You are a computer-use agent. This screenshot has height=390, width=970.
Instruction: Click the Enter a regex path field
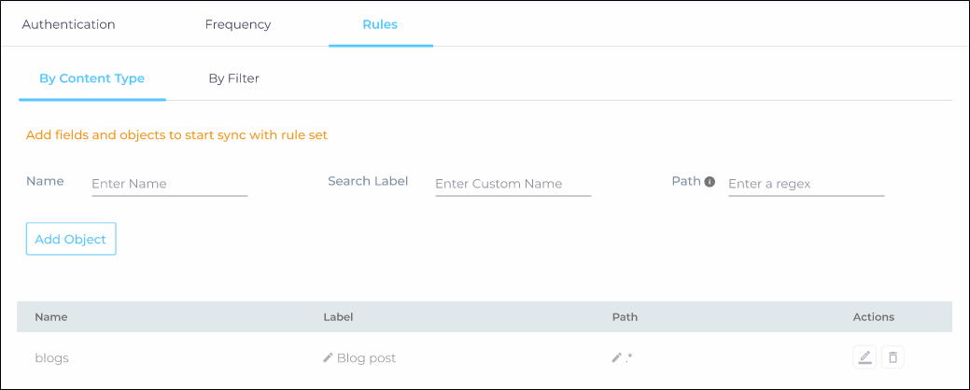[x=805, y=184]
